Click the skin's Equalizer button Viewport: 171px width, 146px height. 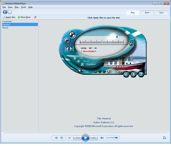(82, 64)
